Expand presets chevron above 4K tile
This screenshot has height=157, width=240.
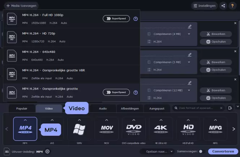pos(161,120)
